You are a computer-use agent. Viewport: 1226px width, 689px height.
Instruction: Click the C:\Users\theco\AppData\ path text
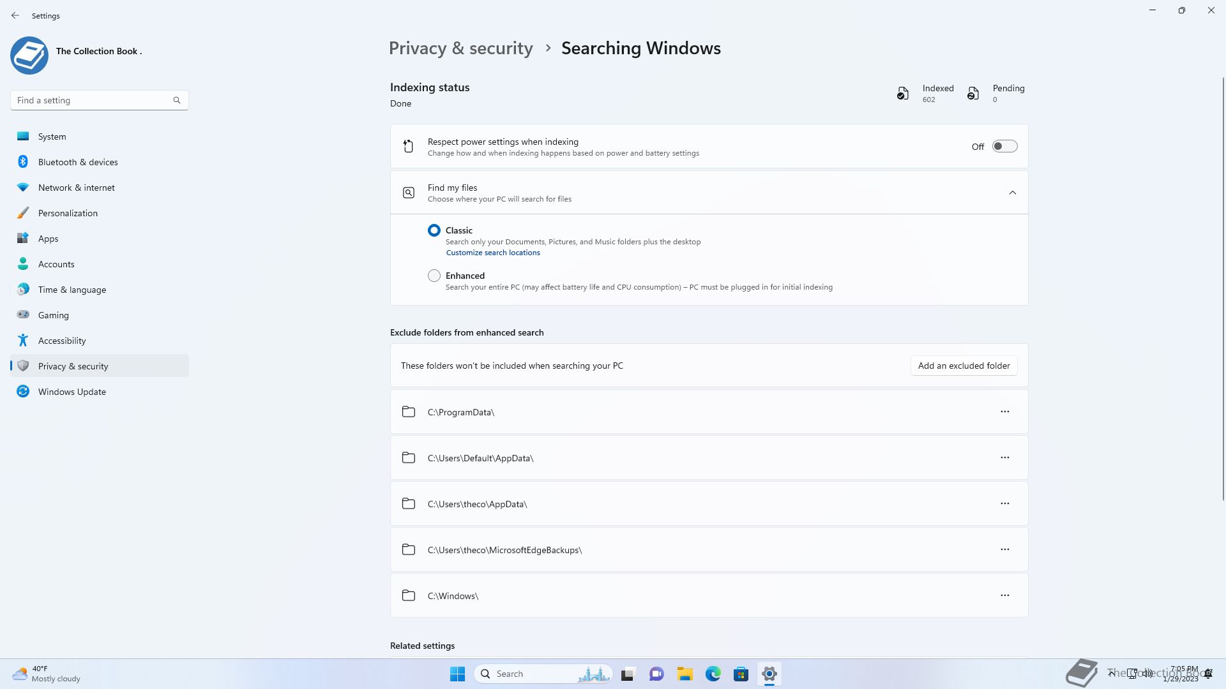click(477, 504)
